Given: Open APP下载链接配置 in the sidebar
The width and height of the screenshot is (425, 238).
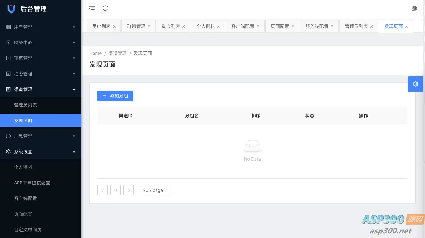Looking at the screenshot, I should (41, 183).
